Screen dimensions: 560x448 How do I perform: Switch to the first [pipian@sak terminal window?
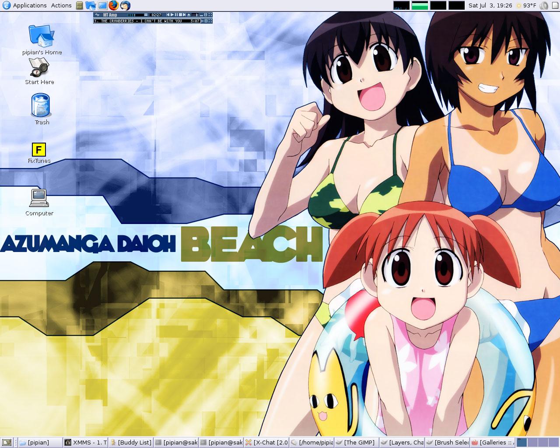point(176,442)
